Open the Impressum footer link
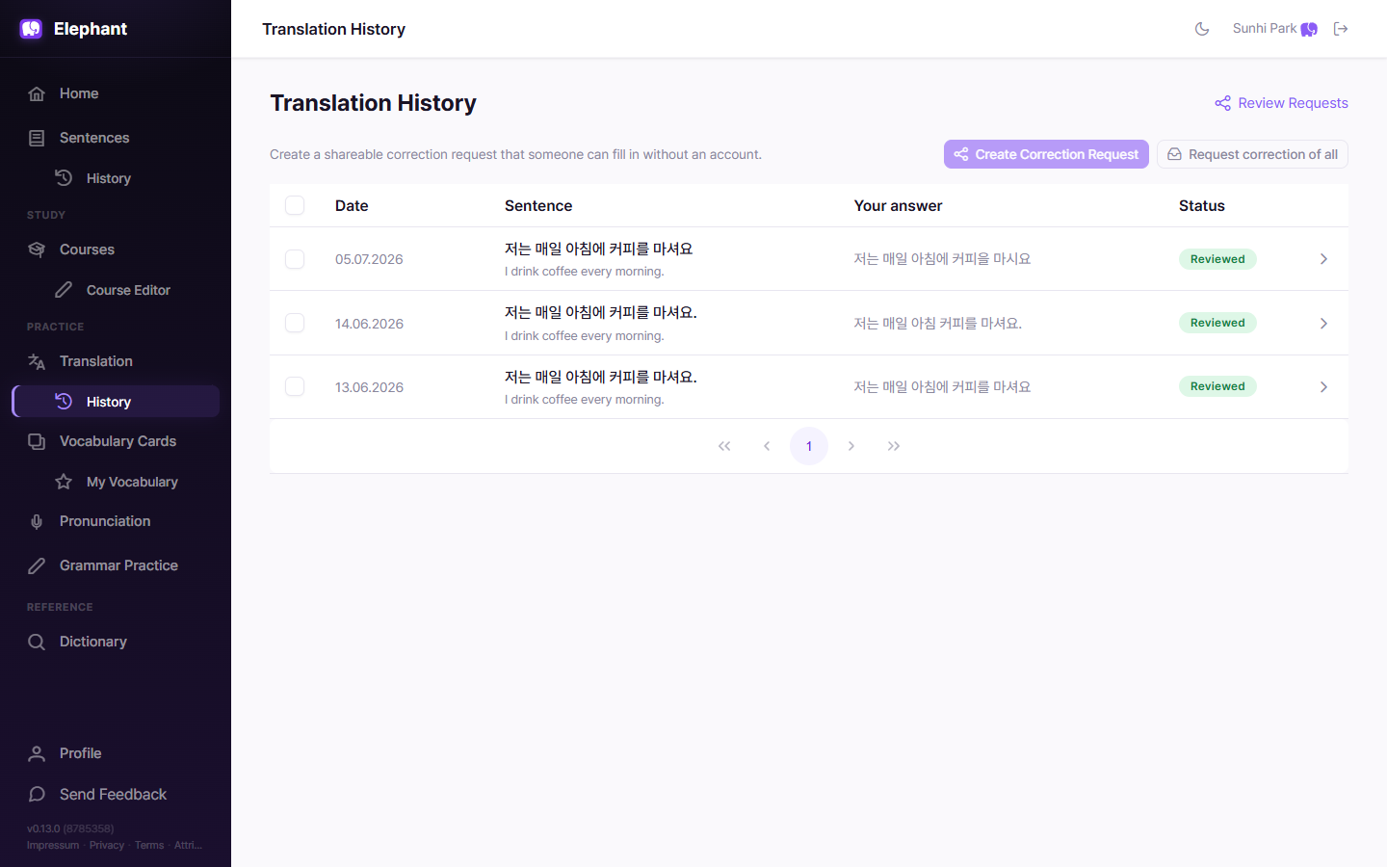This screenshot has height=867, width=1387. pyautogui.click(x=53, y=846)
